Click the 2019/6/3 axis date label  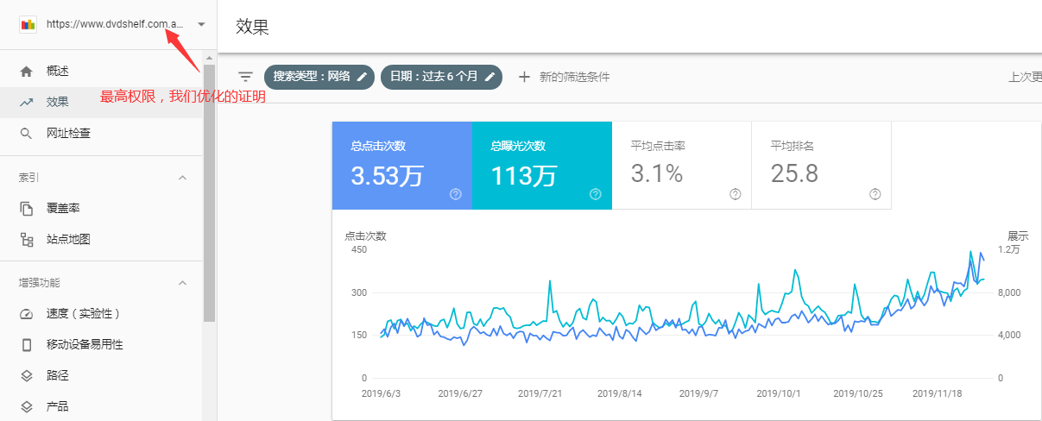tap(382, 393)
